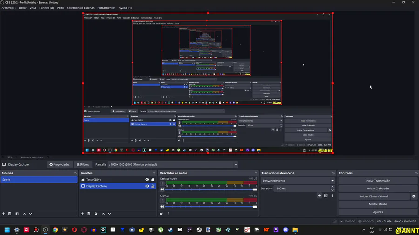The height and width of the screenshot is (235, 419).
Task: Click Iniciar Transmisión button
Action: pos(378,181)
